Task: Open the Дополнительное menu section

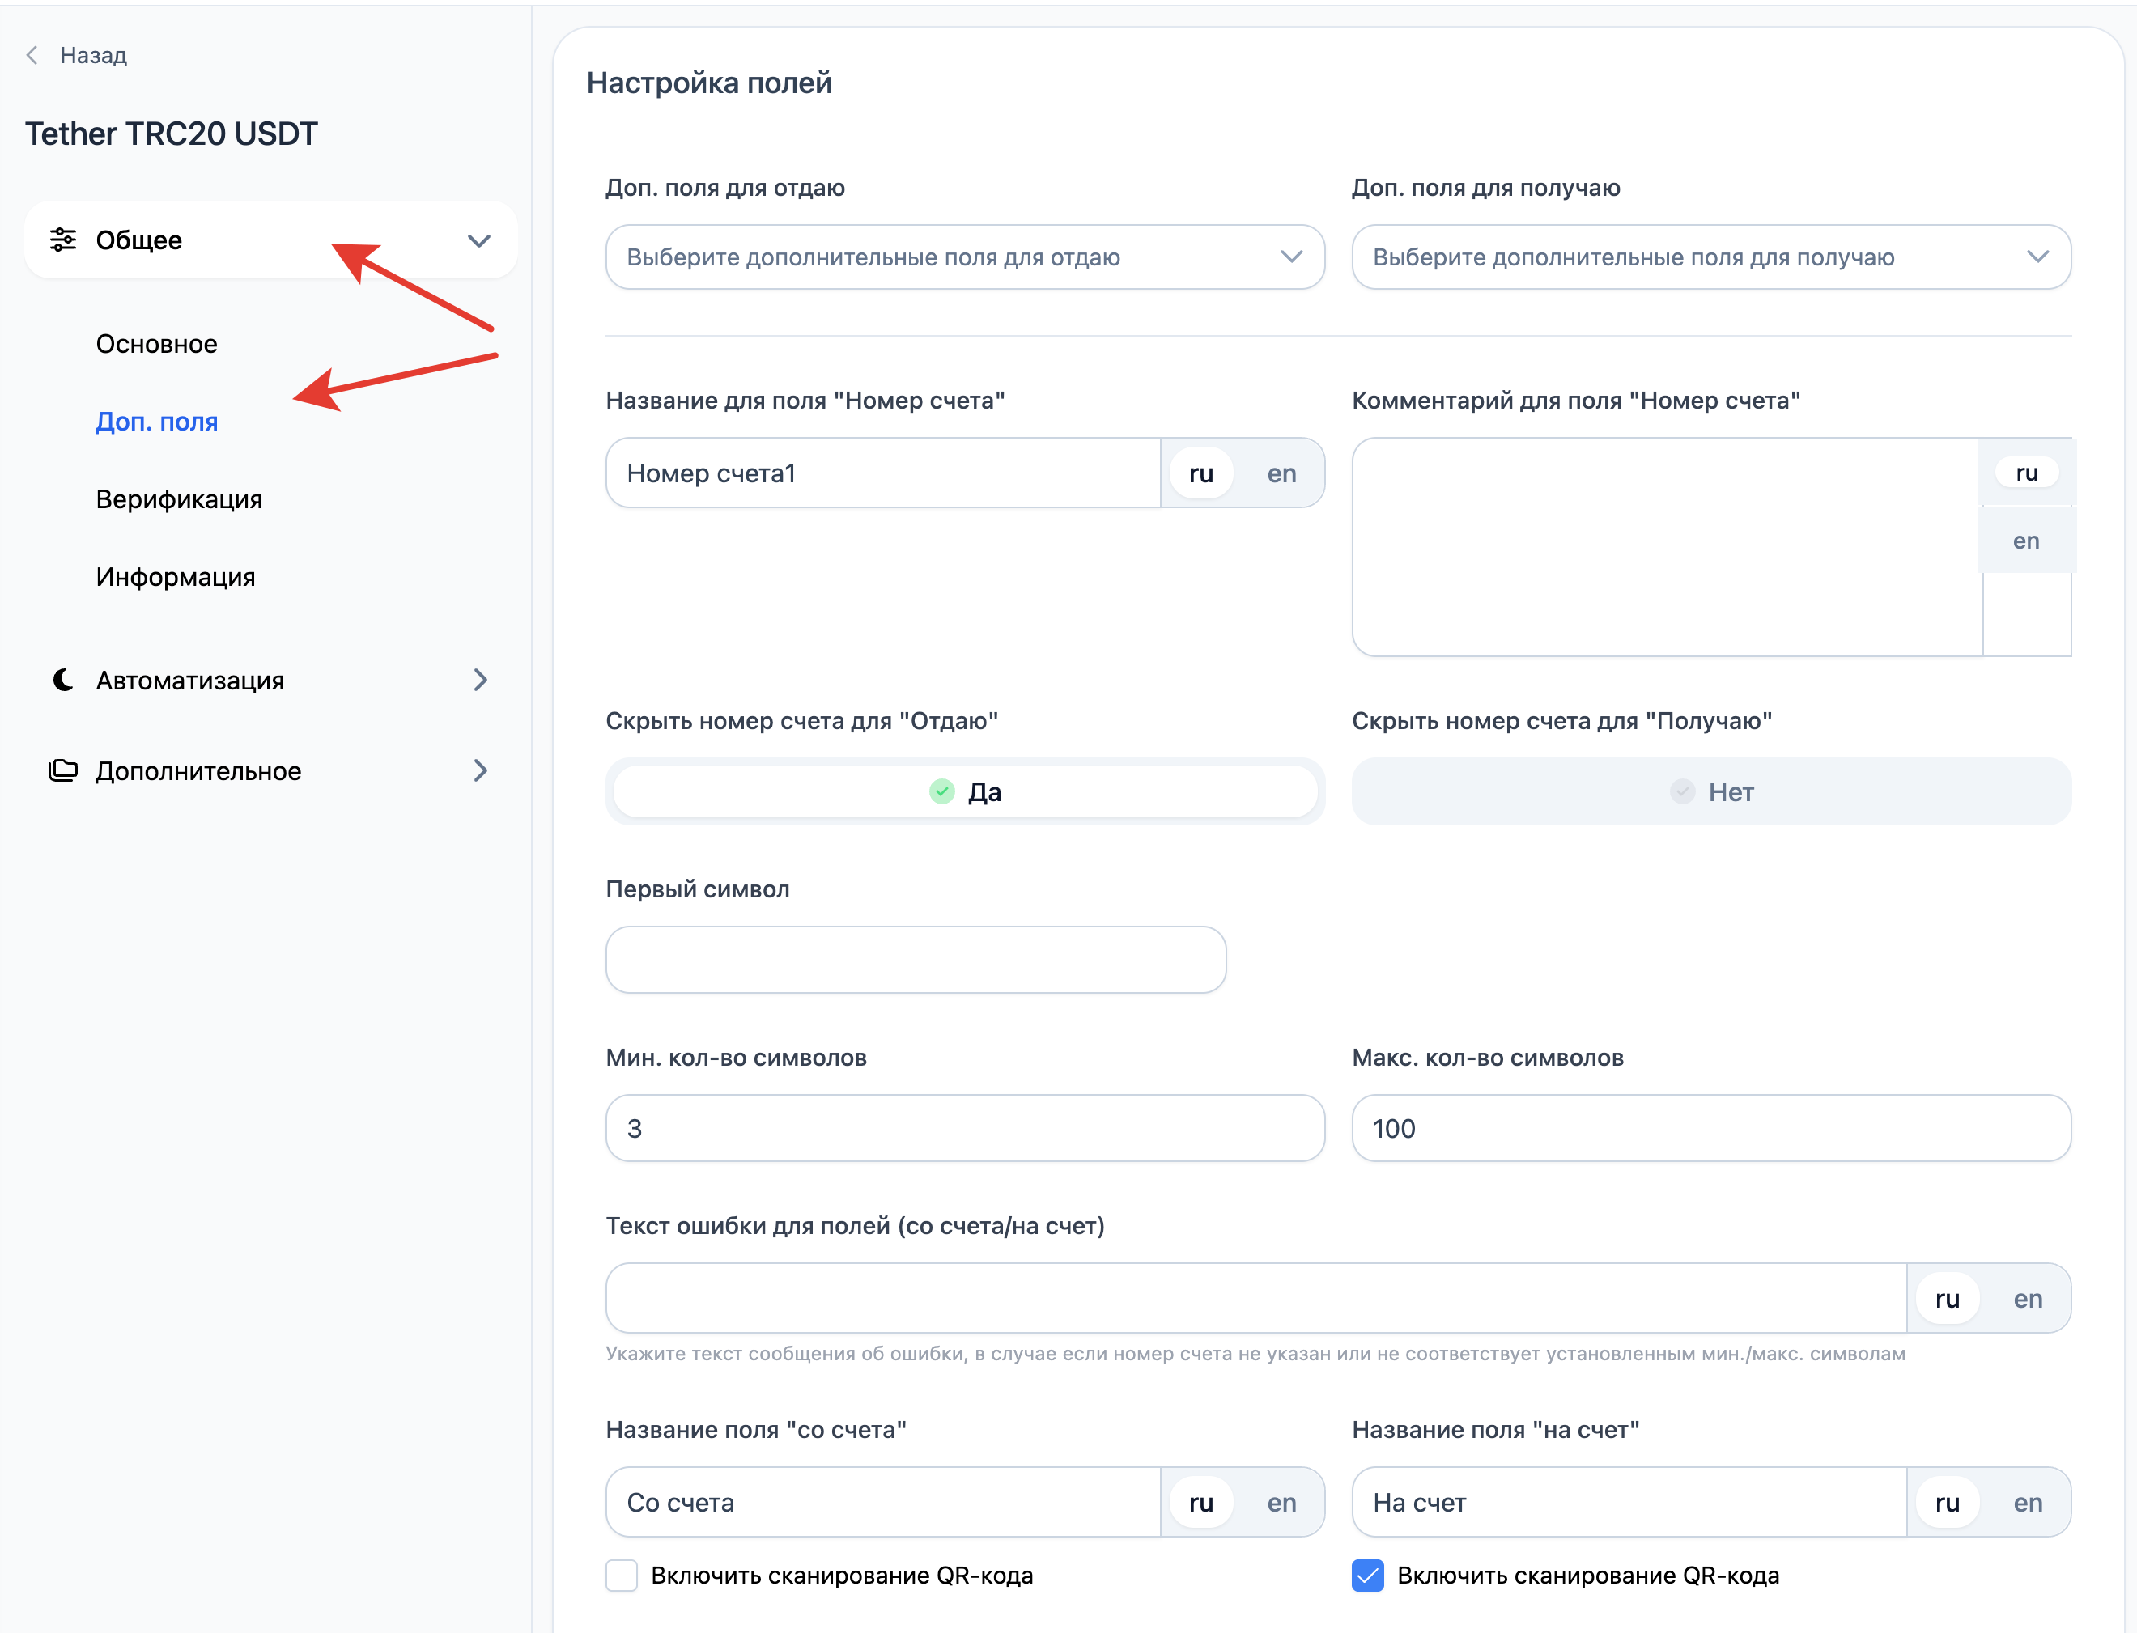Action: click(x=270, y=771)
